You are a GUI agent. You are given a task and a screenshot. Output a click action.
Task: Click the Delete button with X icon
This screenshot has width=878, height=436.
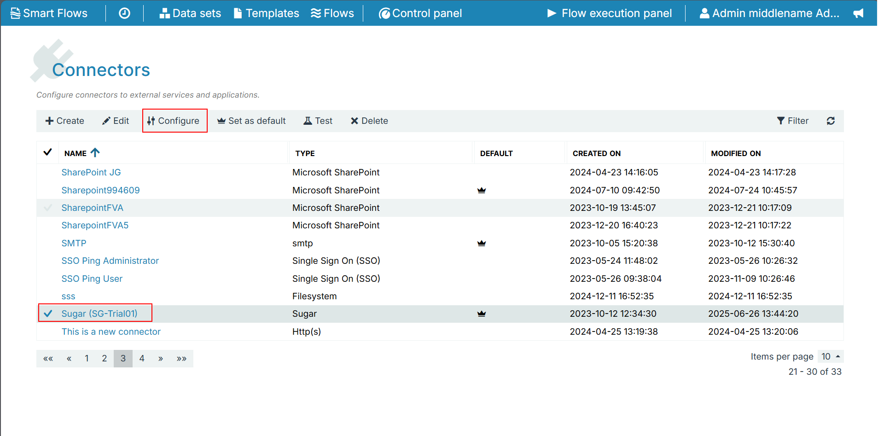click(x=369, y=121)
